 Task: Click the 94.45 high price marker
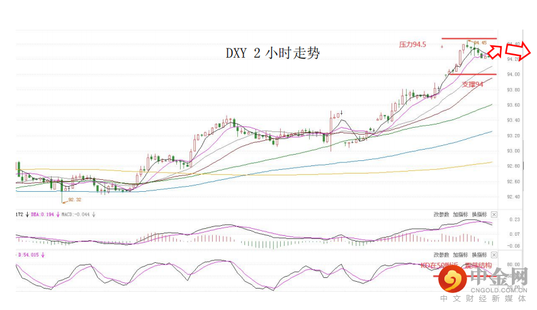(480, 43)
